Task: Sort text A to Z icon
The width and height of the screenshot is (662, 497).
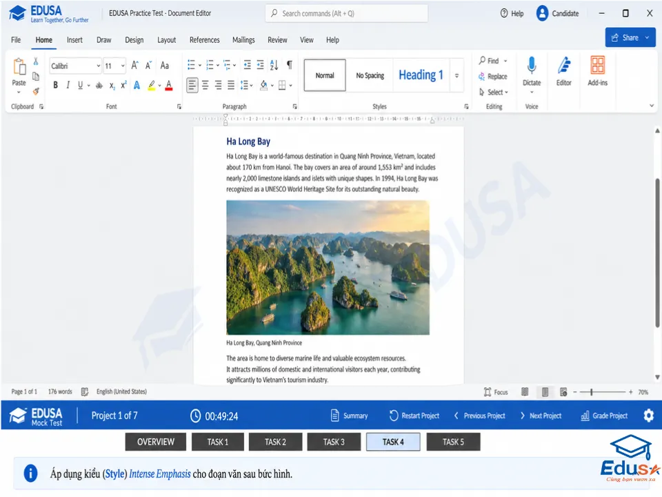Action: 274,65
